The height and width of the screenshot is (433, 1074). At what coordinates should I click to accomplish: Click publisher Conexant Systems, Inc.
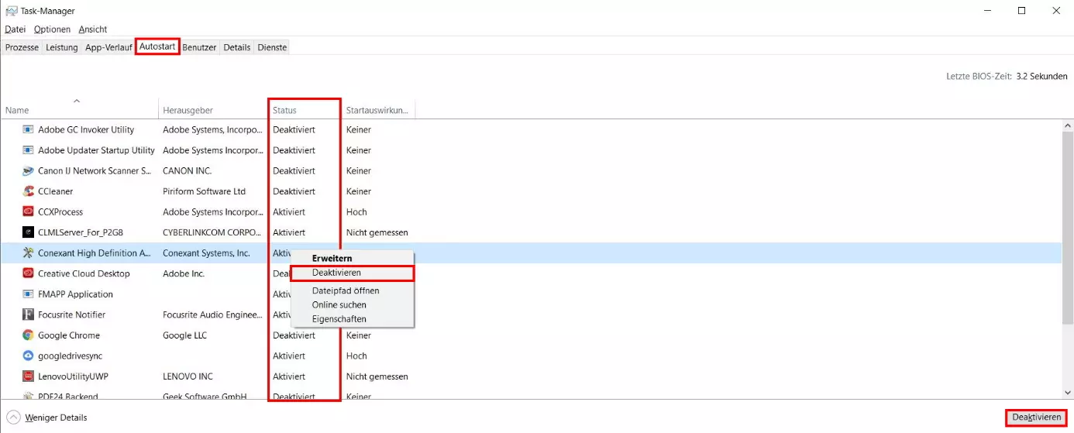click(x=206, y=253)
